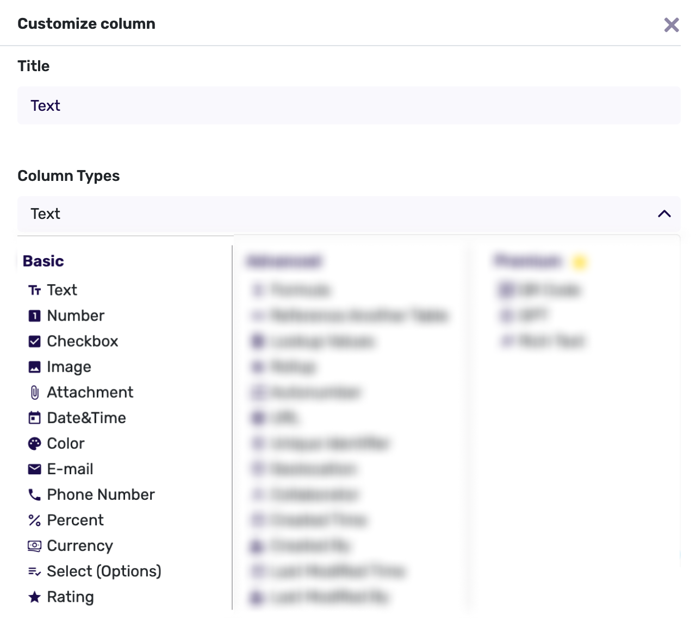Choose Date&Time column type label

click(86, 418)
